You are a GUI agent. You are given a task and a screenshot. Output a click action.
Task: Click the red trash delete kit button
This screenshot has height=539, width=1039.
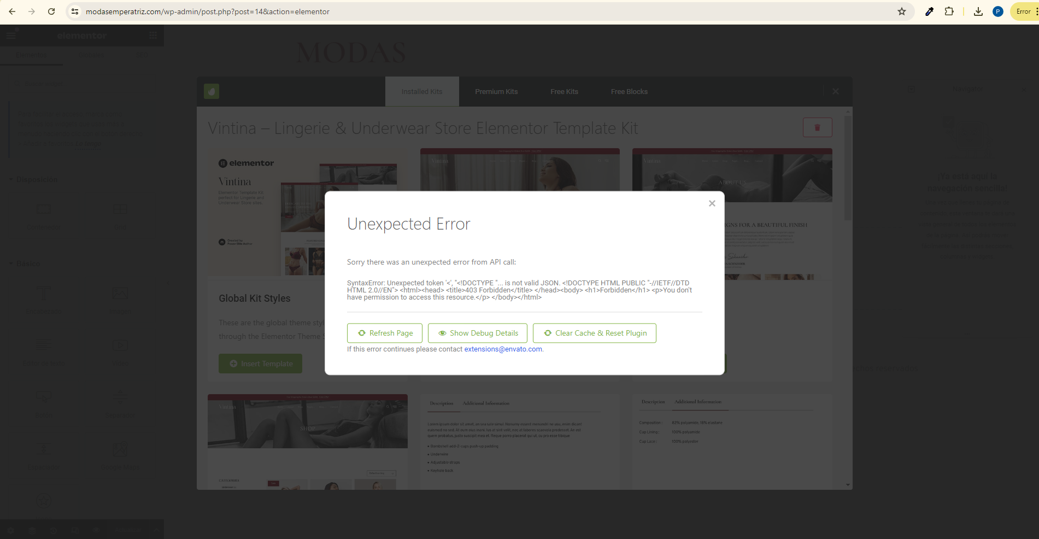[817, 127]
